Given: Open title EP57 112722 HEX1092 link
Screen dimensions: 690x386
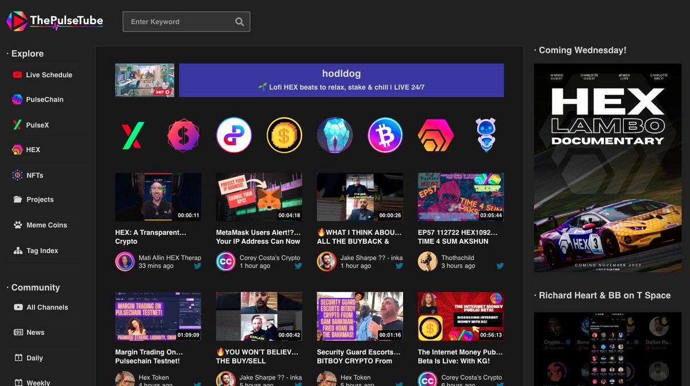Looking at the screenshot, I should (458, 237).
